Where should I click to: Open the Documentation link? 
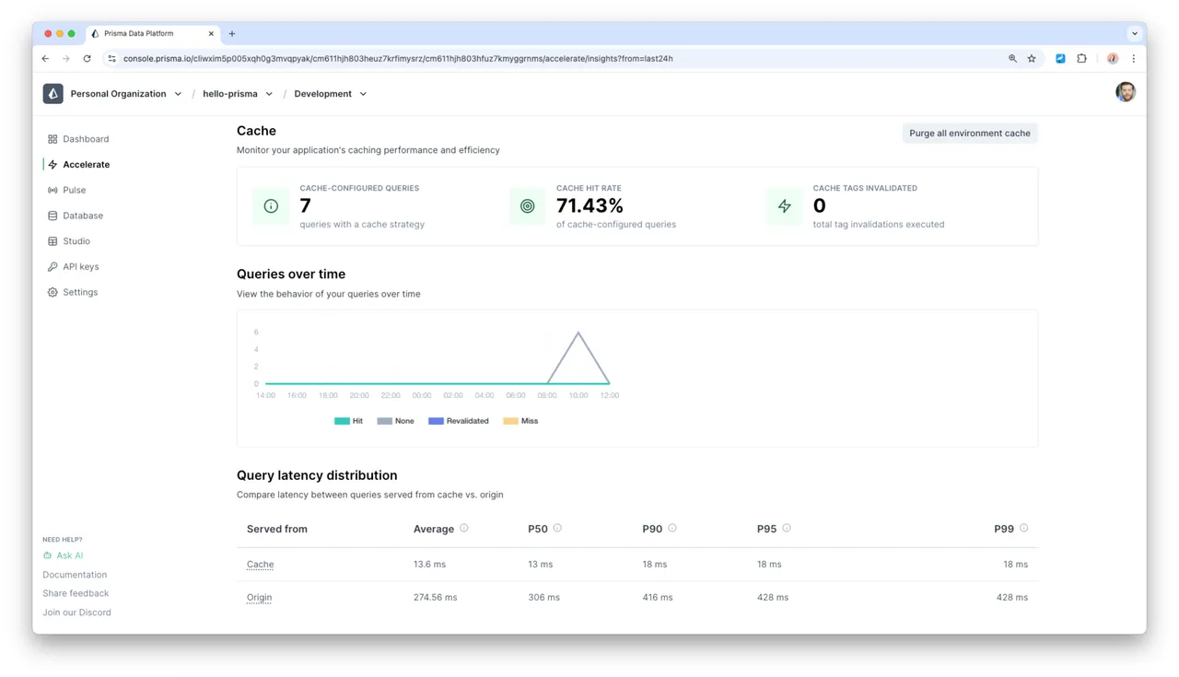point(75,575)
